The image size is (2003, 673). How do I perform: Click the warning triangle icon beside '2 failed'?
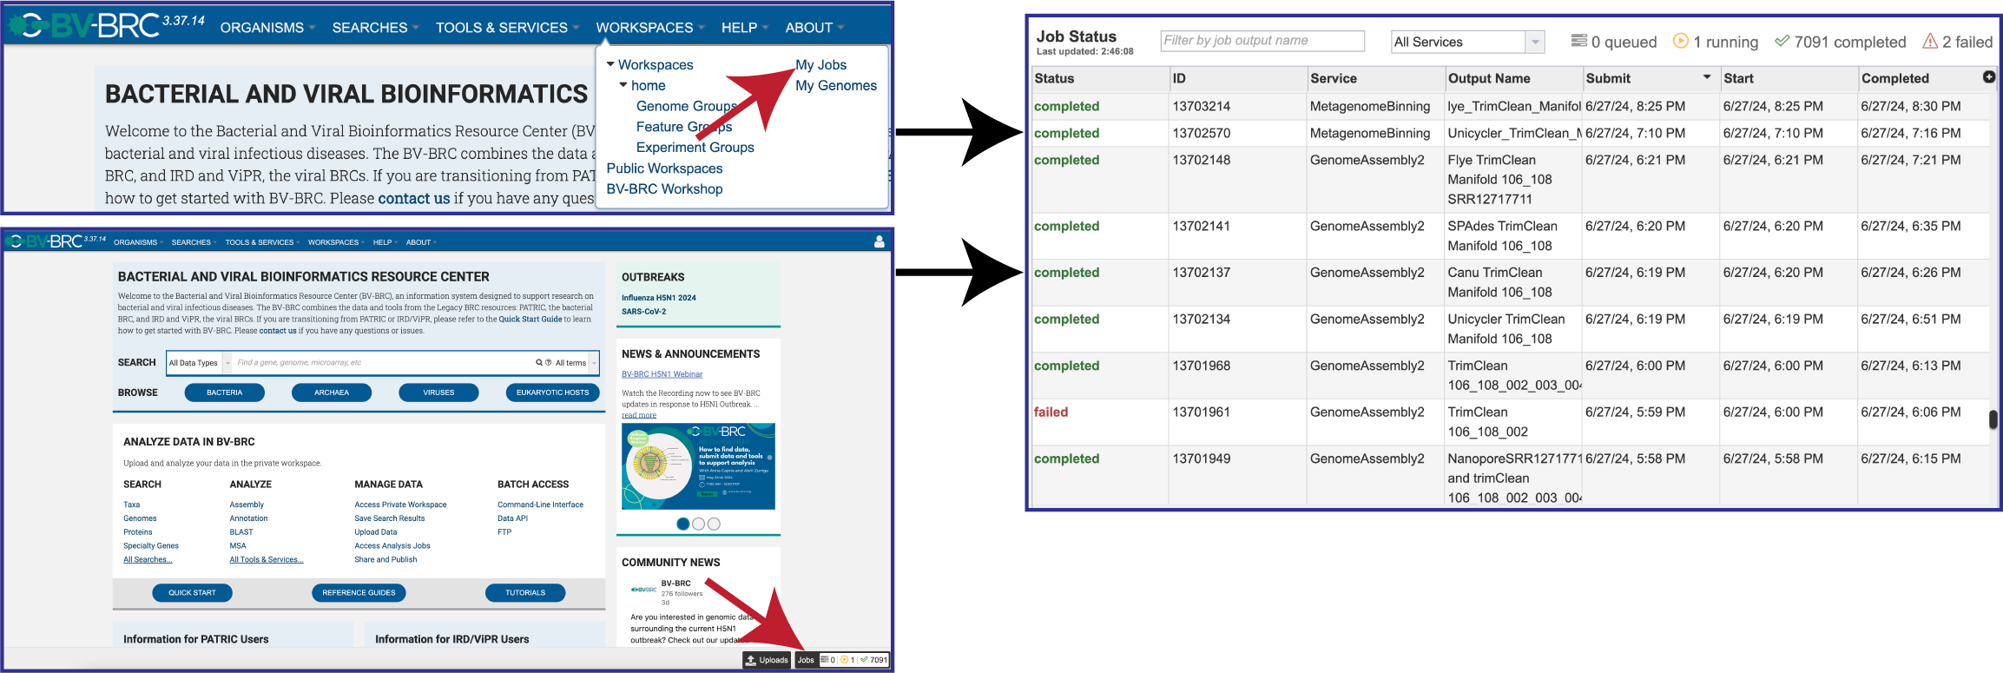click(x=1930, y=41)
